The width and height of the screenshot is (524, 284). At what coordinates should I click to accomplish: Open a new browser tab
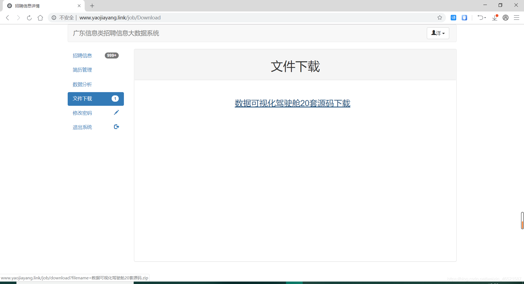coord(92,6)
